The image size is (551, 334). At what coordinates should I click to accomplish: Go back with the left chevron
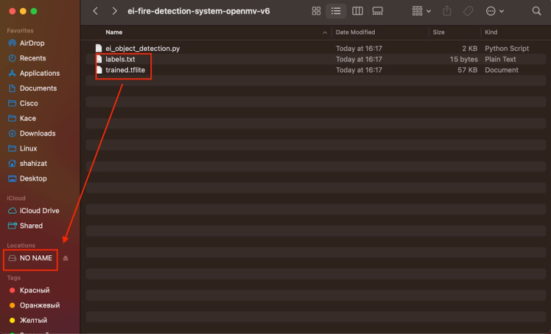[x=96, y=11]
